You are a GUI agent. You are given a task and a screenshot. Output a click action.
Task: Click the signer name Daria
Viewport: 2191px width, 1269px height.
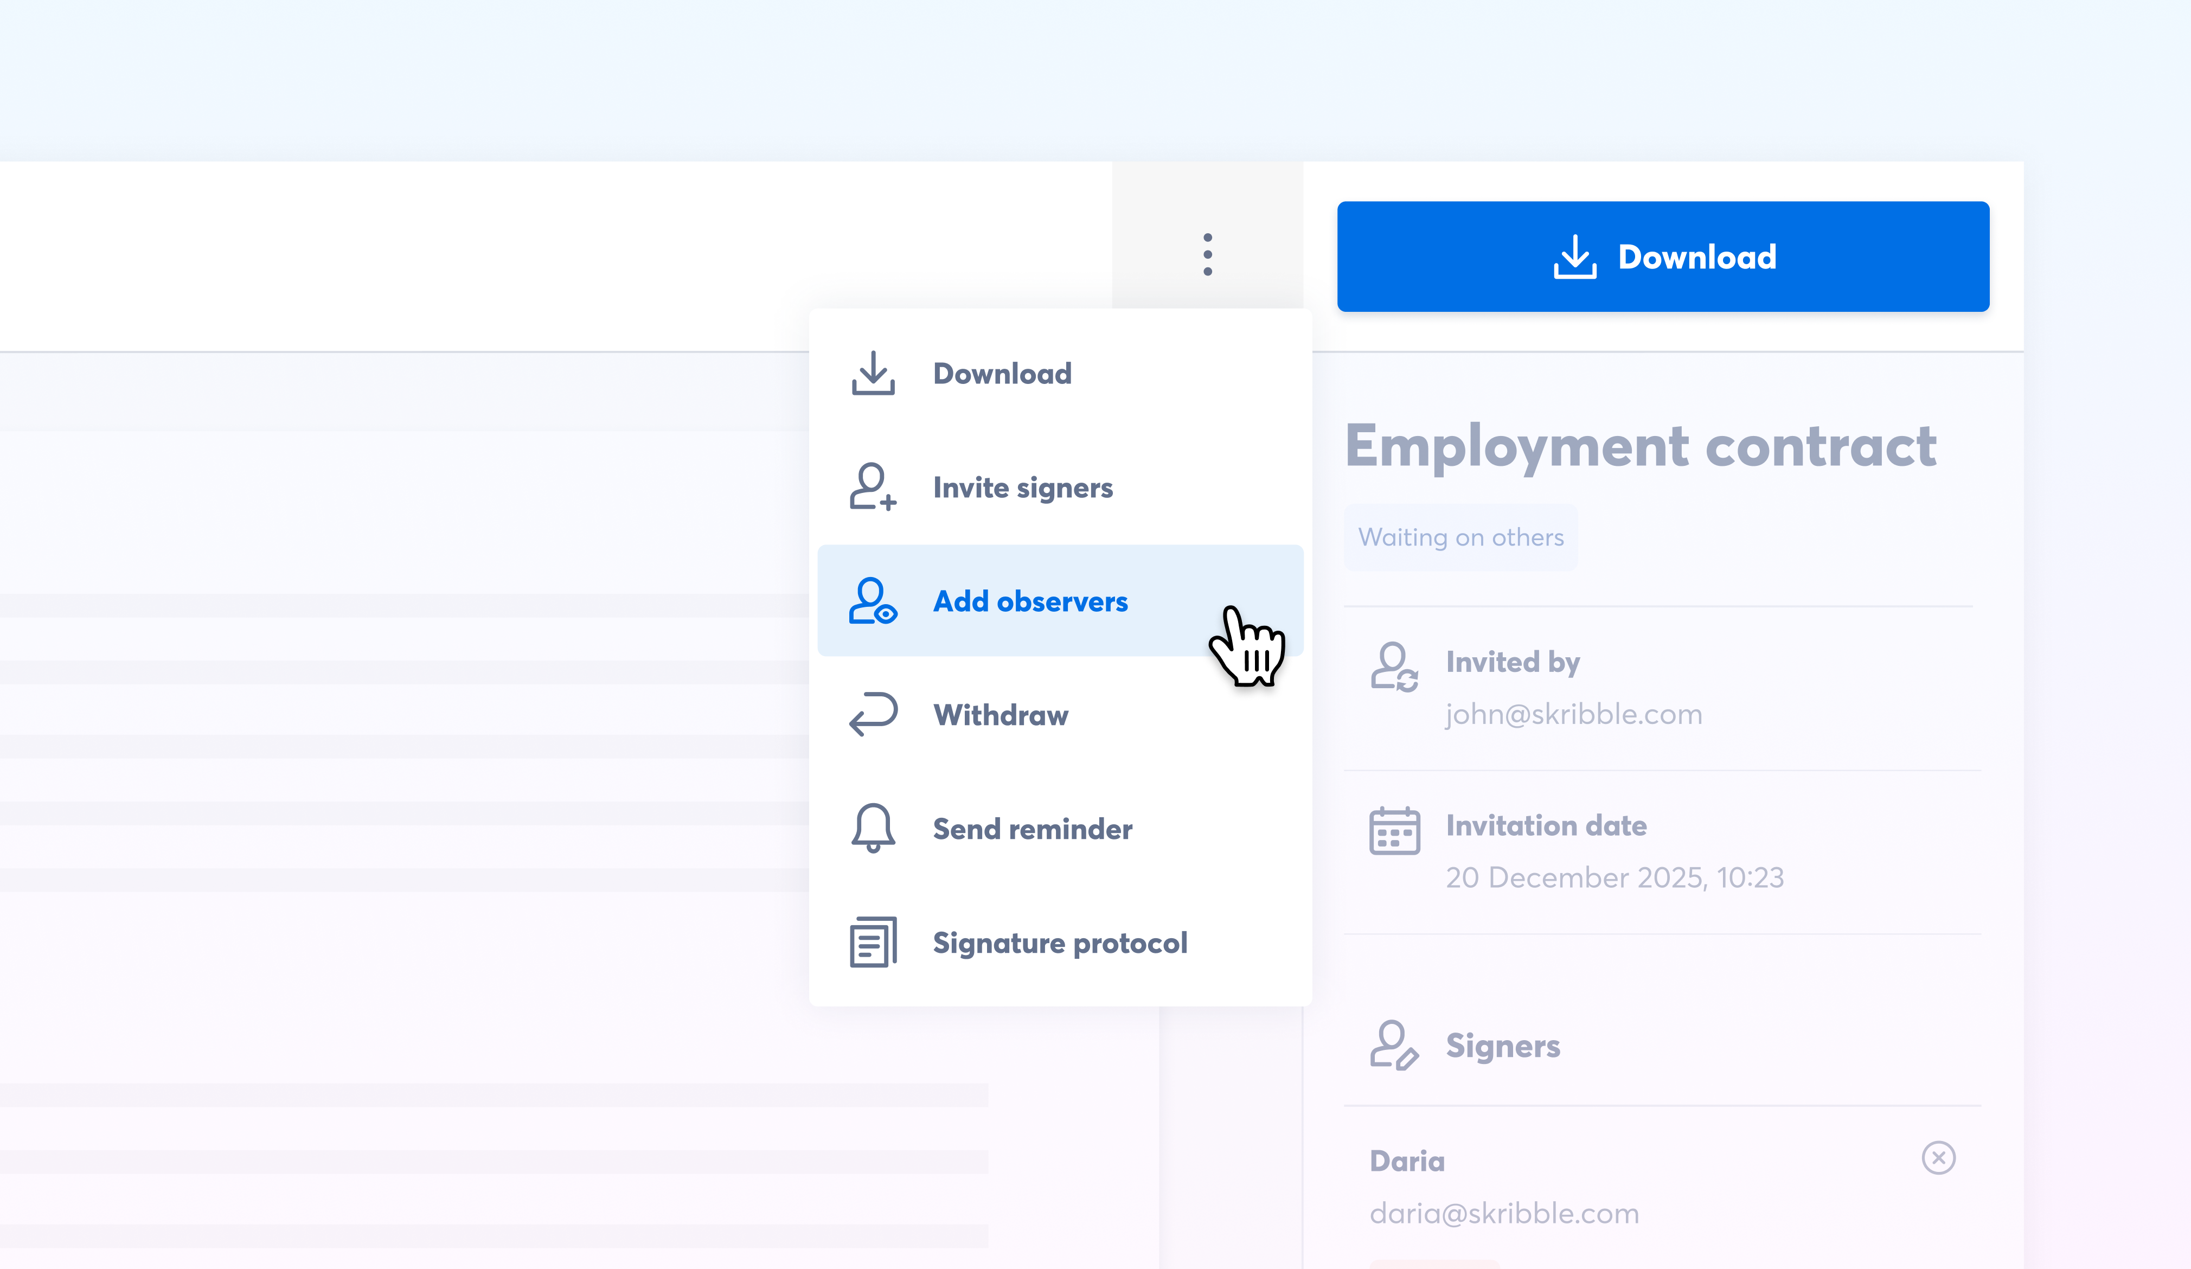(1407, 1161)
